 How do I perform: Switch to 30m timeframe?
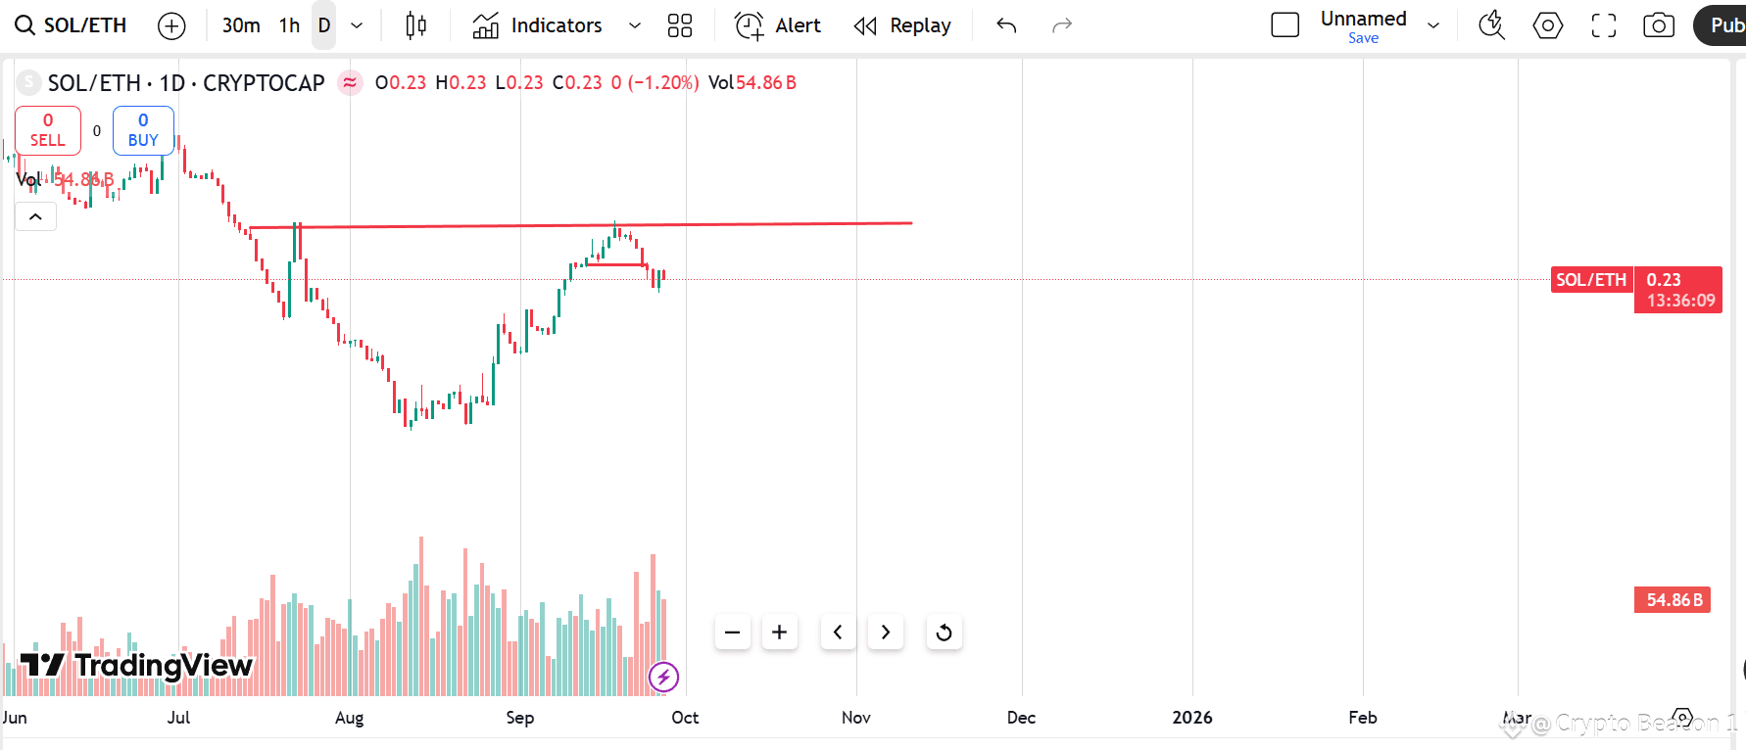pos(241,26)
